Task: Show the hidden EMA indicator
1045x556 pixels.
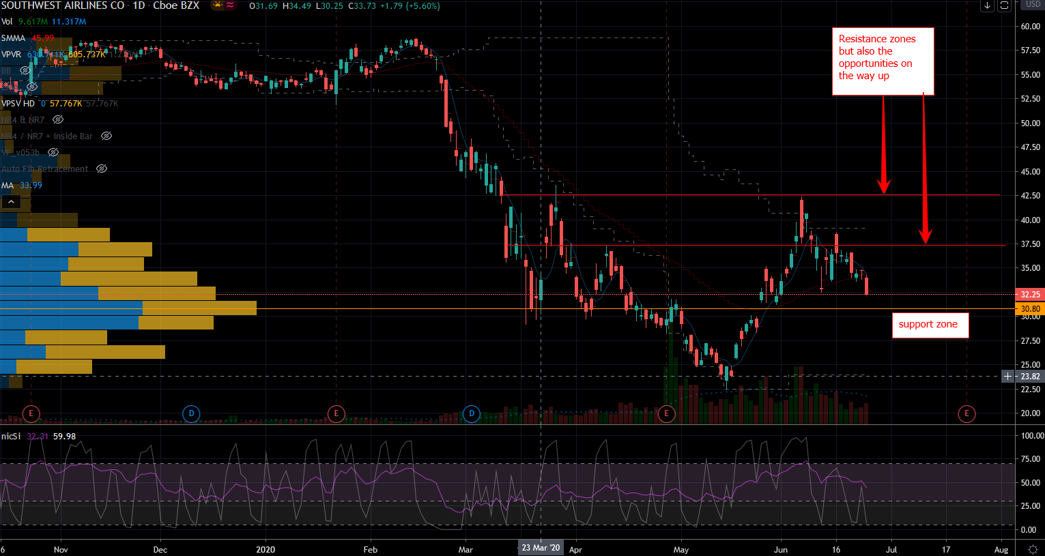Action: [31, 87]
